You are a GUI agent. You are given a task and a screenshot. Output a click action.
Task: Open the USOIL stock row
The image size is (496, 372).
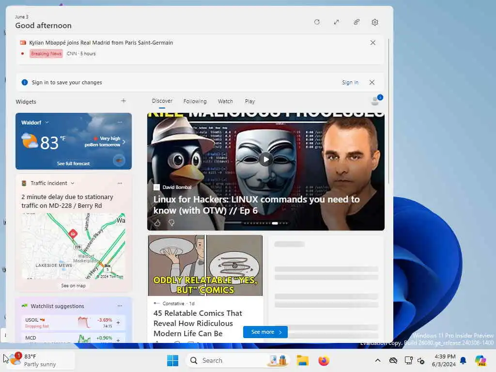click(74, 323)
